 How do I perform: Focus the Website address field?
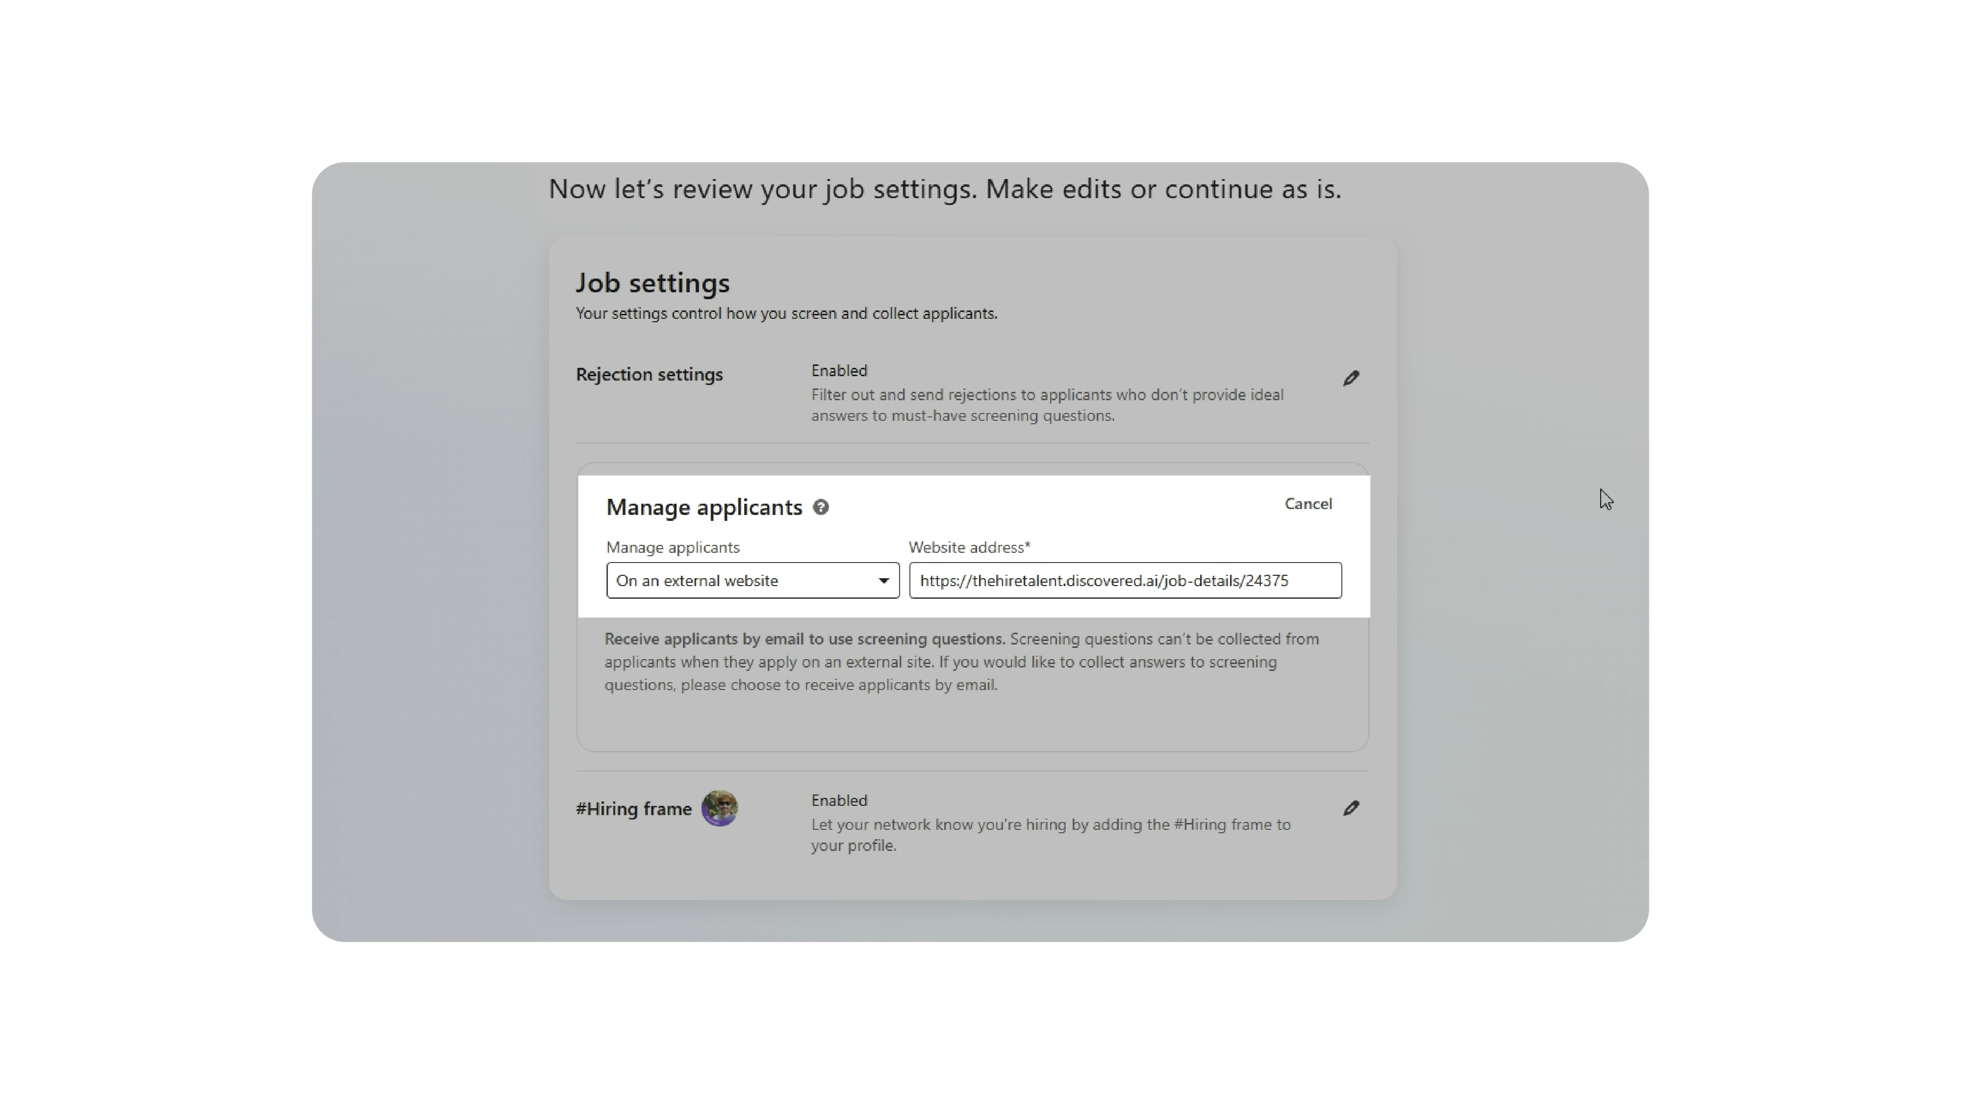(x=1124, y=581)
